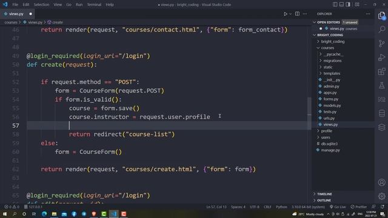Image resolution: width=388 pixels, height=218 pixels.
Task: Click the VS Code logo in title bar
Action: pos(5,4)
